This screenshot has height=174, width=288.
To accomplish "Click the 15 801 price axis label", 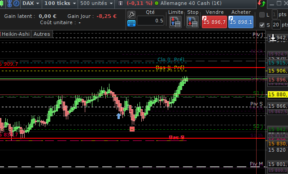I will coord(278,164).
